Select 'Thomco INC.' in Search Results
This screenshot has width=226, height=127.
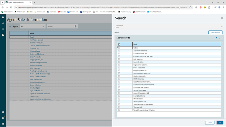[x=138, y=107]
